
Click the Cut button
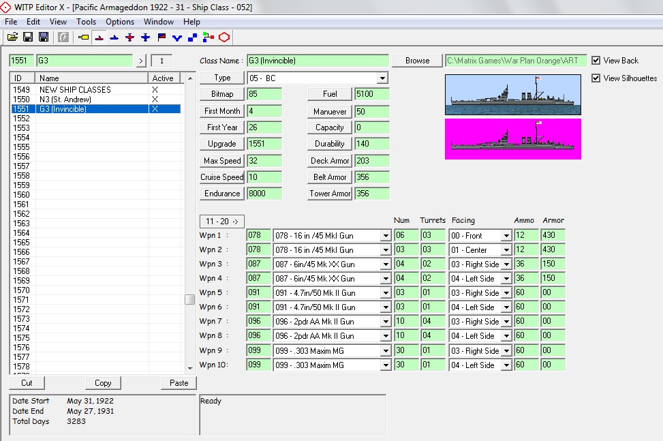(x=27, y=382)
